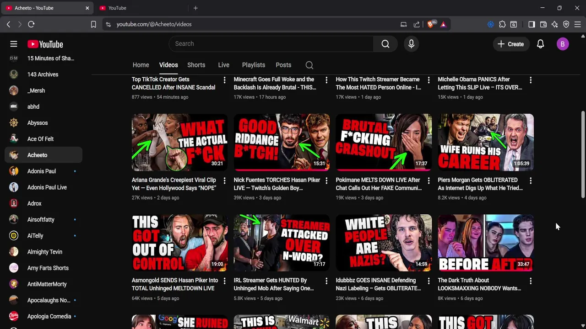Open AntiMatterMorty channel in sidebar
The width and height of the screenshot is (586, 329).
coord(43,284)
